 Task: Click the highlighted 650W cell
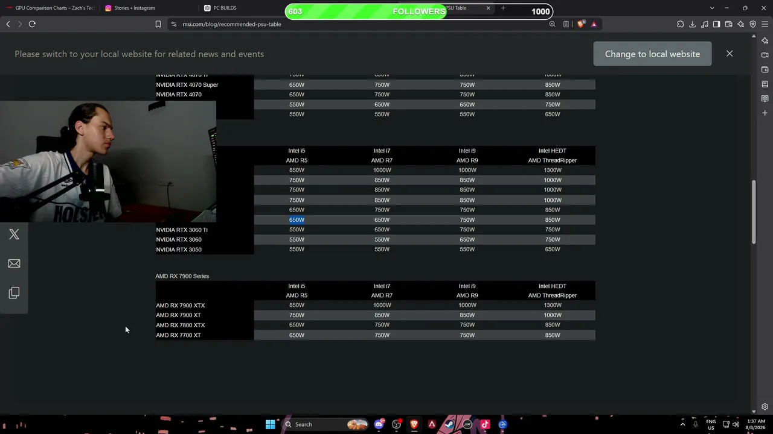[x=297, y=220]
